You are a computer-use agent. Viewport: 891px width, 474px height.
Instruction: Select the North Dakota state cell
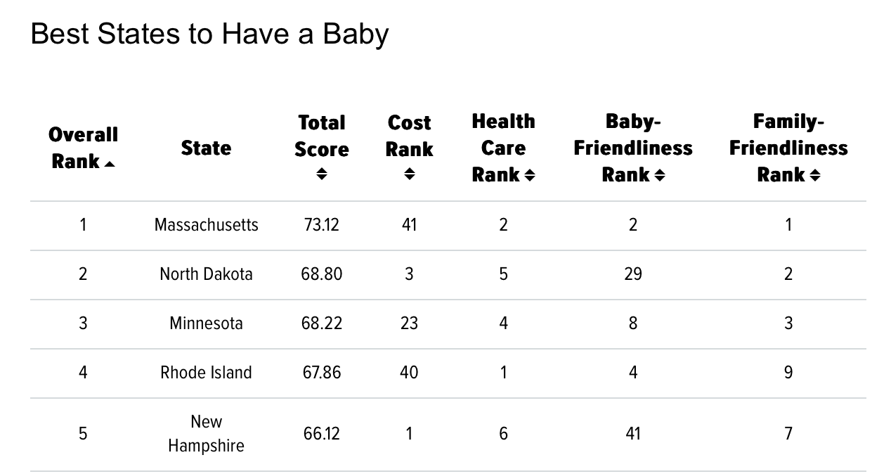[x=206, y=274]
